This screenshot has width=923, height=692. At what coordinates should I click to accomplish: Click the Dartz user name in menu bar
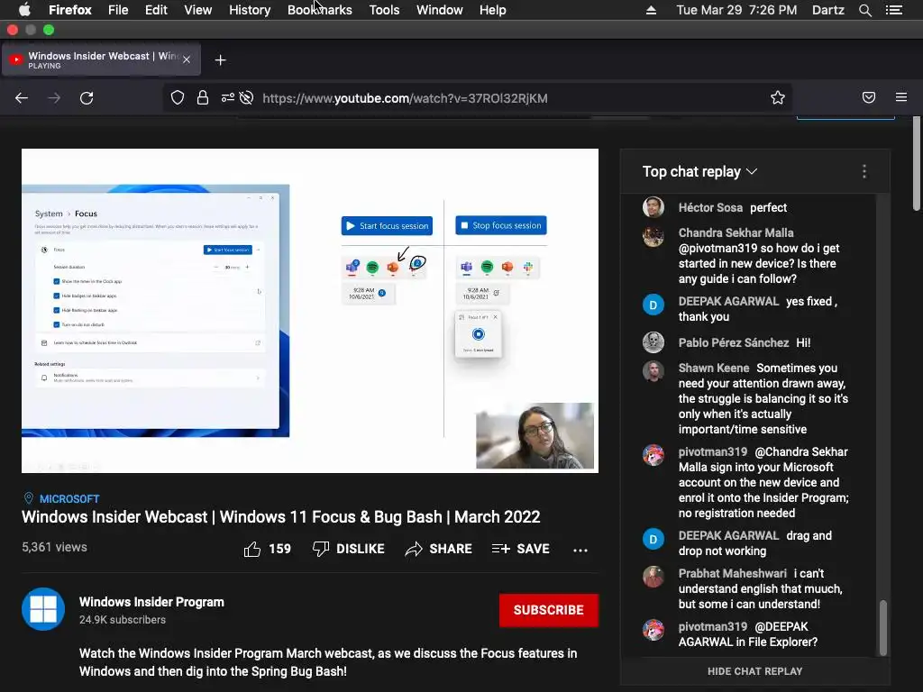click(827, 10)
